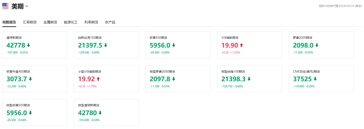Viewport: 364px width, 129px height.
Task: Click down arrow next to 42778
Action: (28, 45)
